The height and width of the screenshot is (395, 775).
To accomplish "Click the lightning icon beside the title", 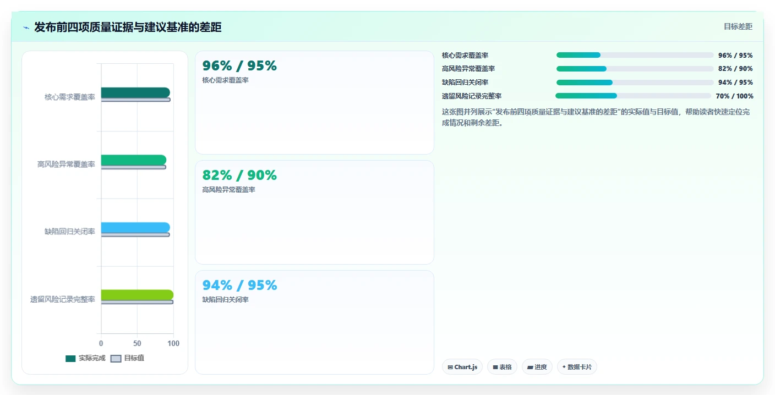I will pyautogui.click(x=26, y=28).
